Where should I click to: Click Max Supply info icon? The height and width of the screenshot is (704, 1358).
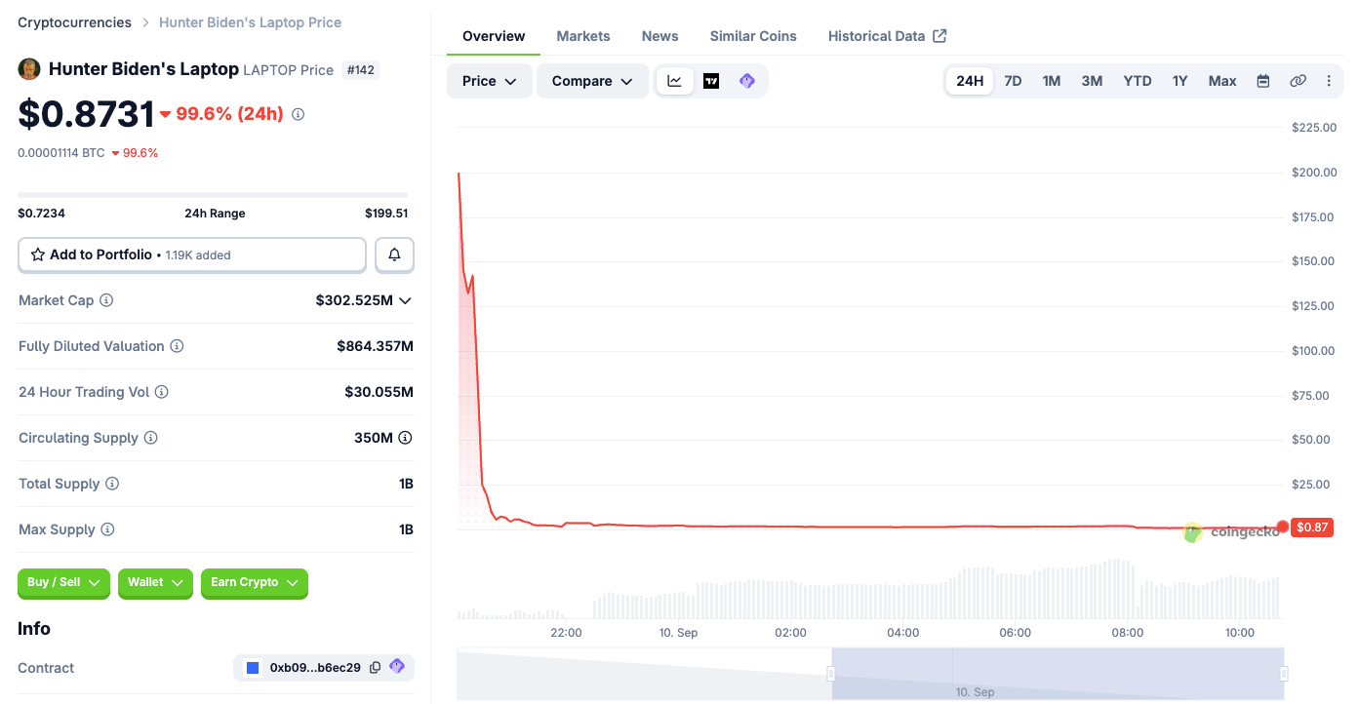(107, 529)
